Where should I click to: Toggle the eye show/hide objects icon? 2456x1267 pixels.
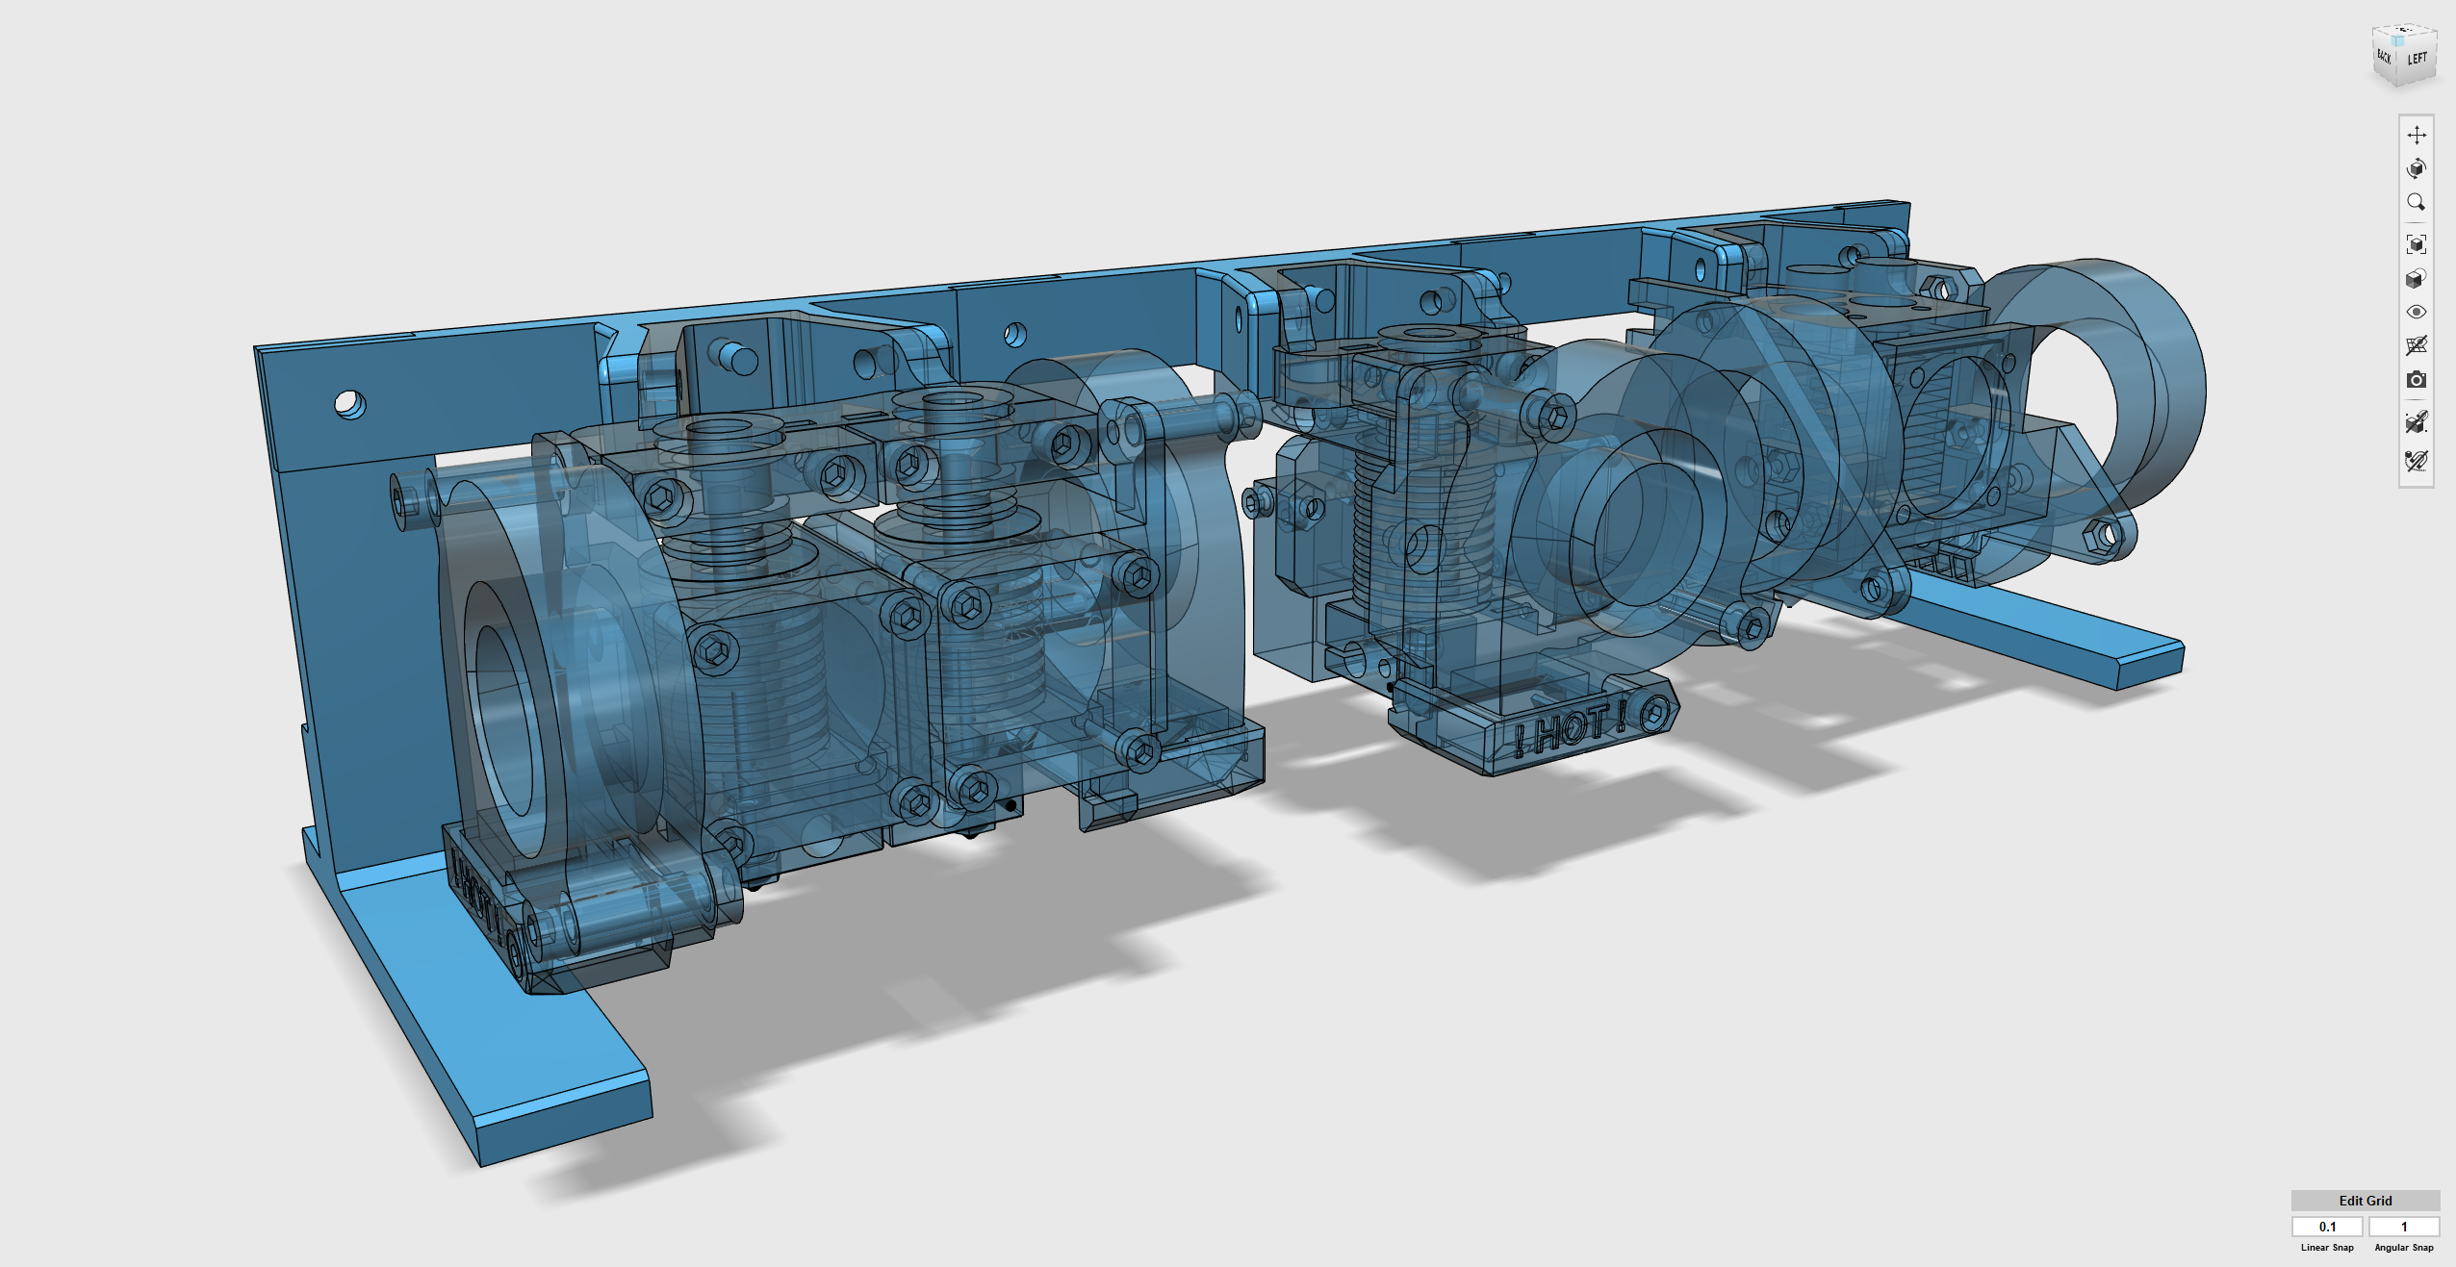pyautogui.click(x=2416, y=312)
